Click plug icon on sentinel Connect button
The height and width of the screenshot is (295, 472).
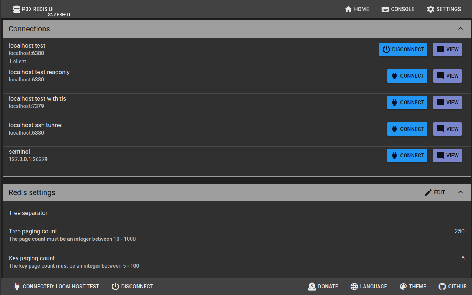[x=394, y=156]
